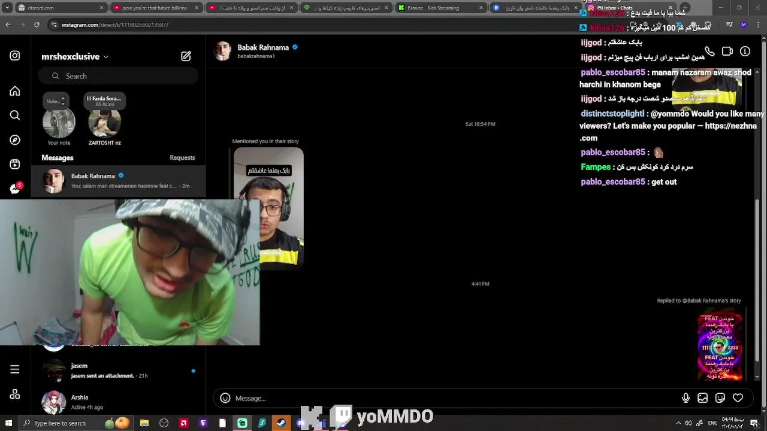Click browser back arrow

(8, 25)
